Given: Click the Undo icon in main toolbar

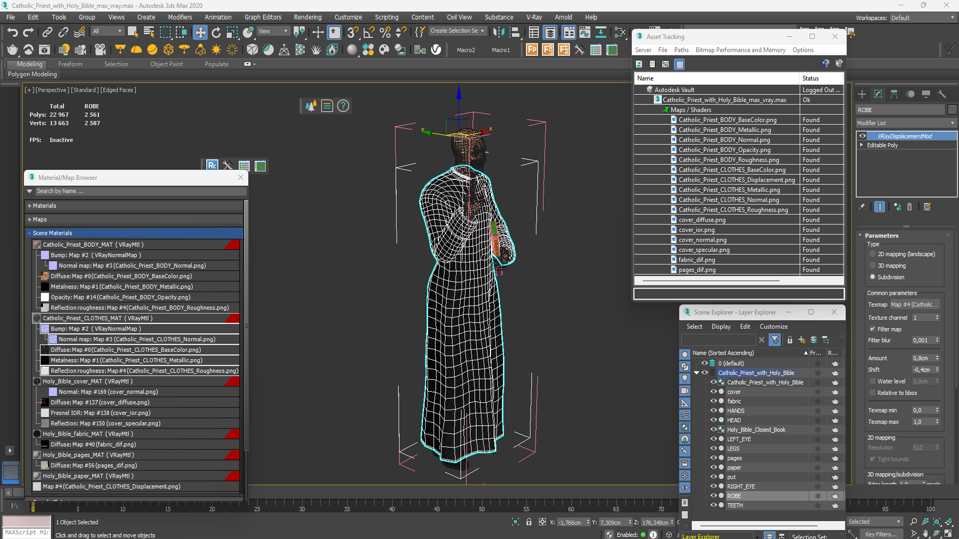Looking at the screenshot, I should tap(12, 32).
